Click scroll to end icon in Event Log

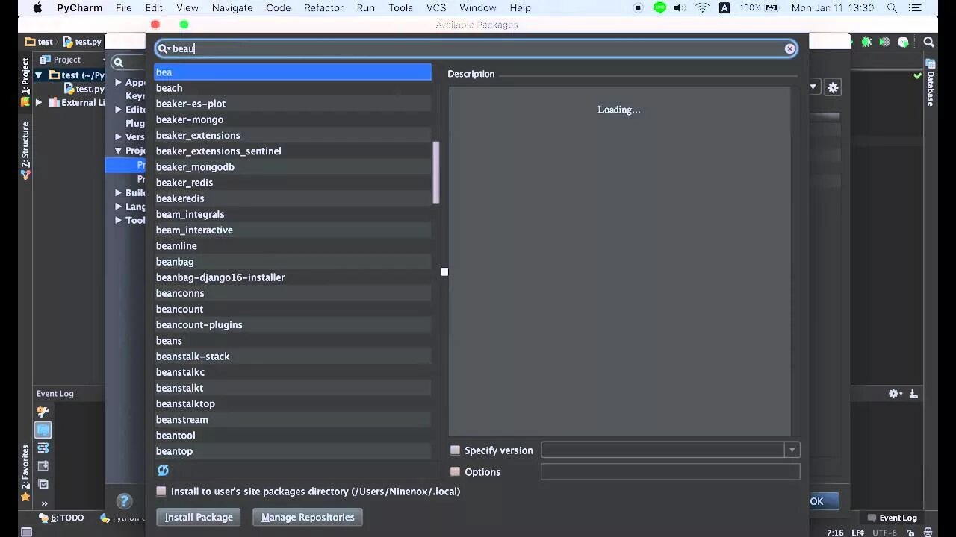click(x=43, y=466)
